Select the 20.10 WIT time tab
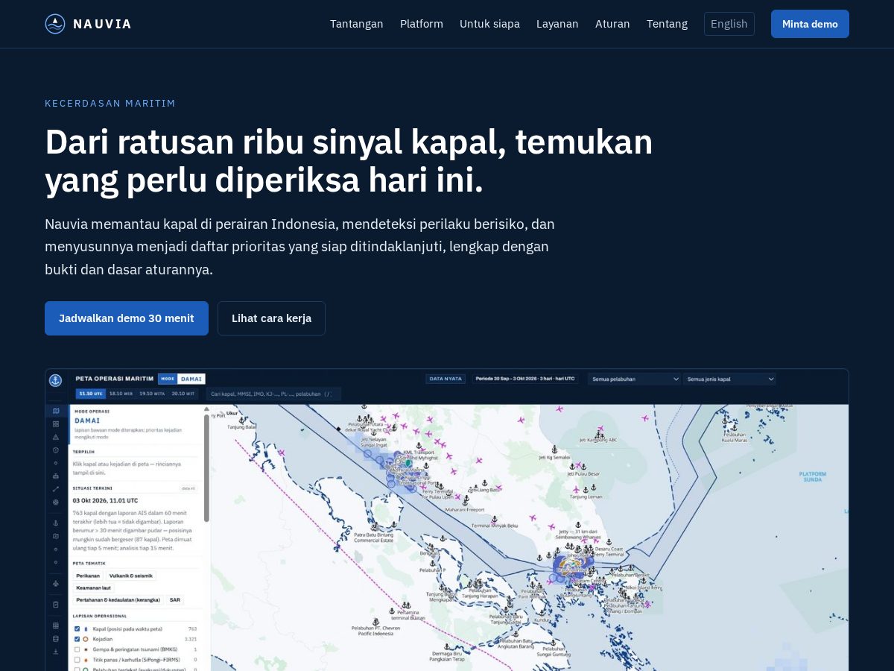This screenshot has width=894, height=671. (x=183, y=394)
